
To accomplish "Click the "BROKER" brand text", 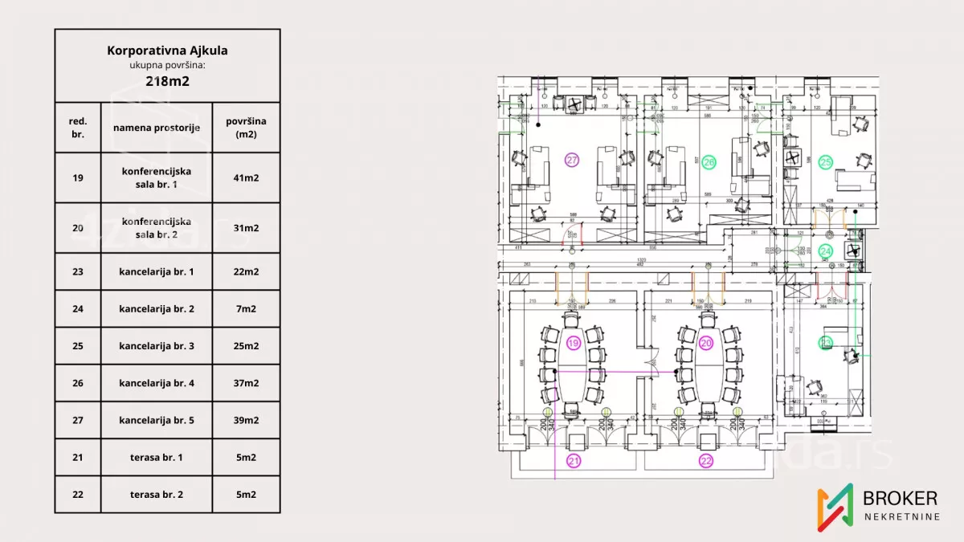I will pos(899,499).
